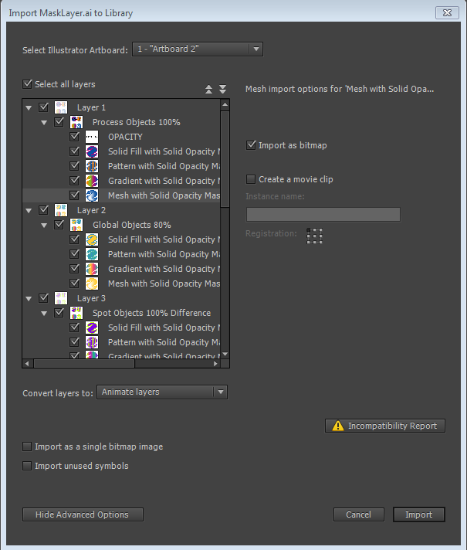Click the registration point grid icon

314,235
